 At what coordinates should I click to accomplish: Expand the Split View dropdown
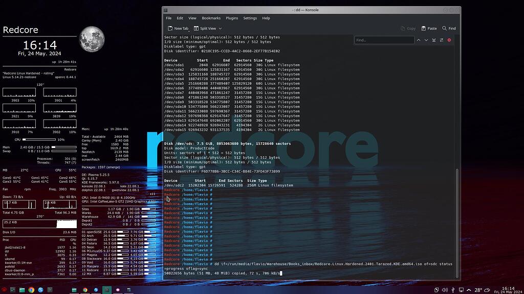[220, 28]
